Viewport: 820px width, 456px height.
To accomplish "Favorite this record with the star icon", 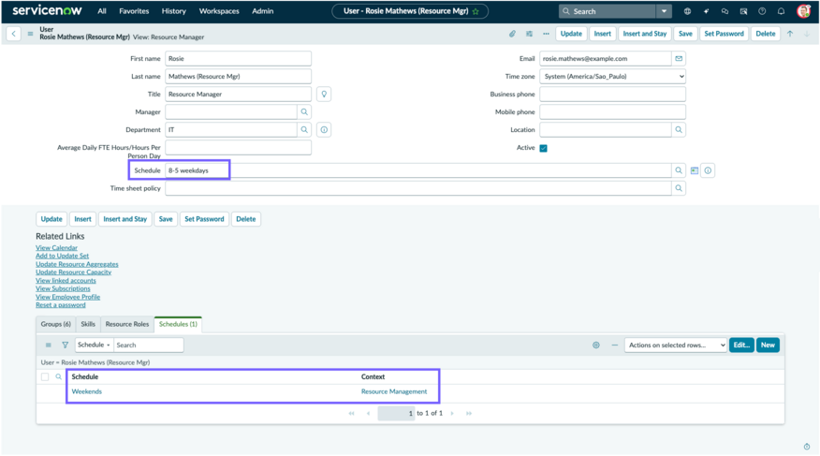I will coord(476,11).
